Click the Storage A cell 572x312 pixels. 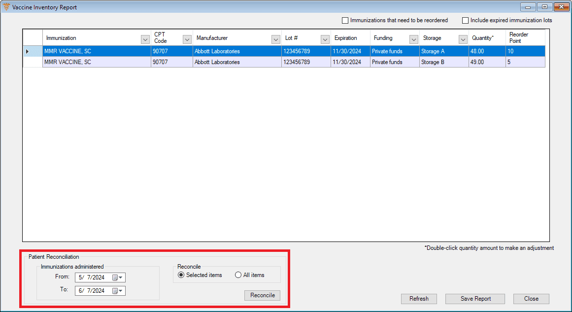tap(444, 51)
